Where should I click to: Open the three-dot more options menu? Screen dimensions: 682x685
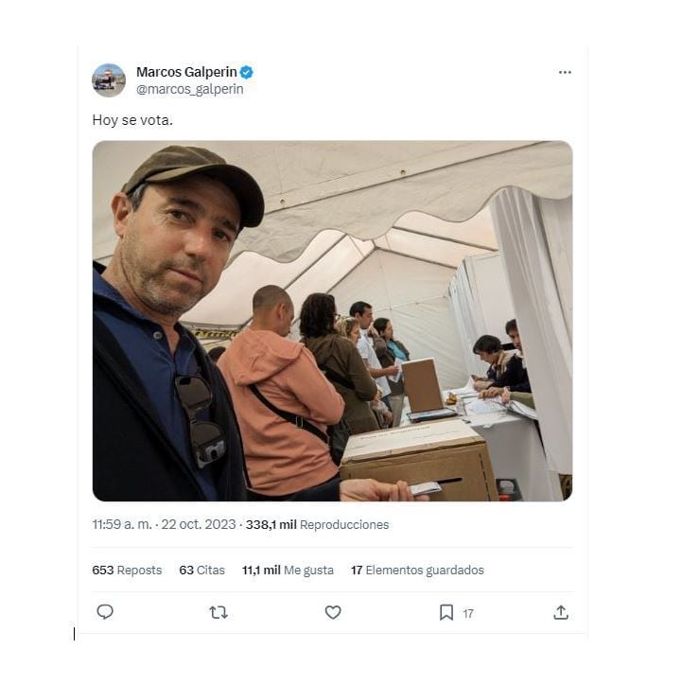(x=565, y=73)
